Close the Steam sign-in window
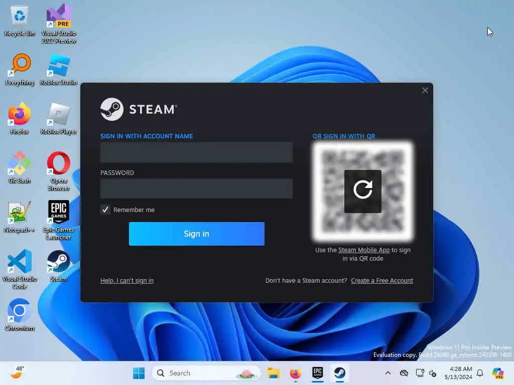Viewport: 514px width, 385px height. click(425, 90)
